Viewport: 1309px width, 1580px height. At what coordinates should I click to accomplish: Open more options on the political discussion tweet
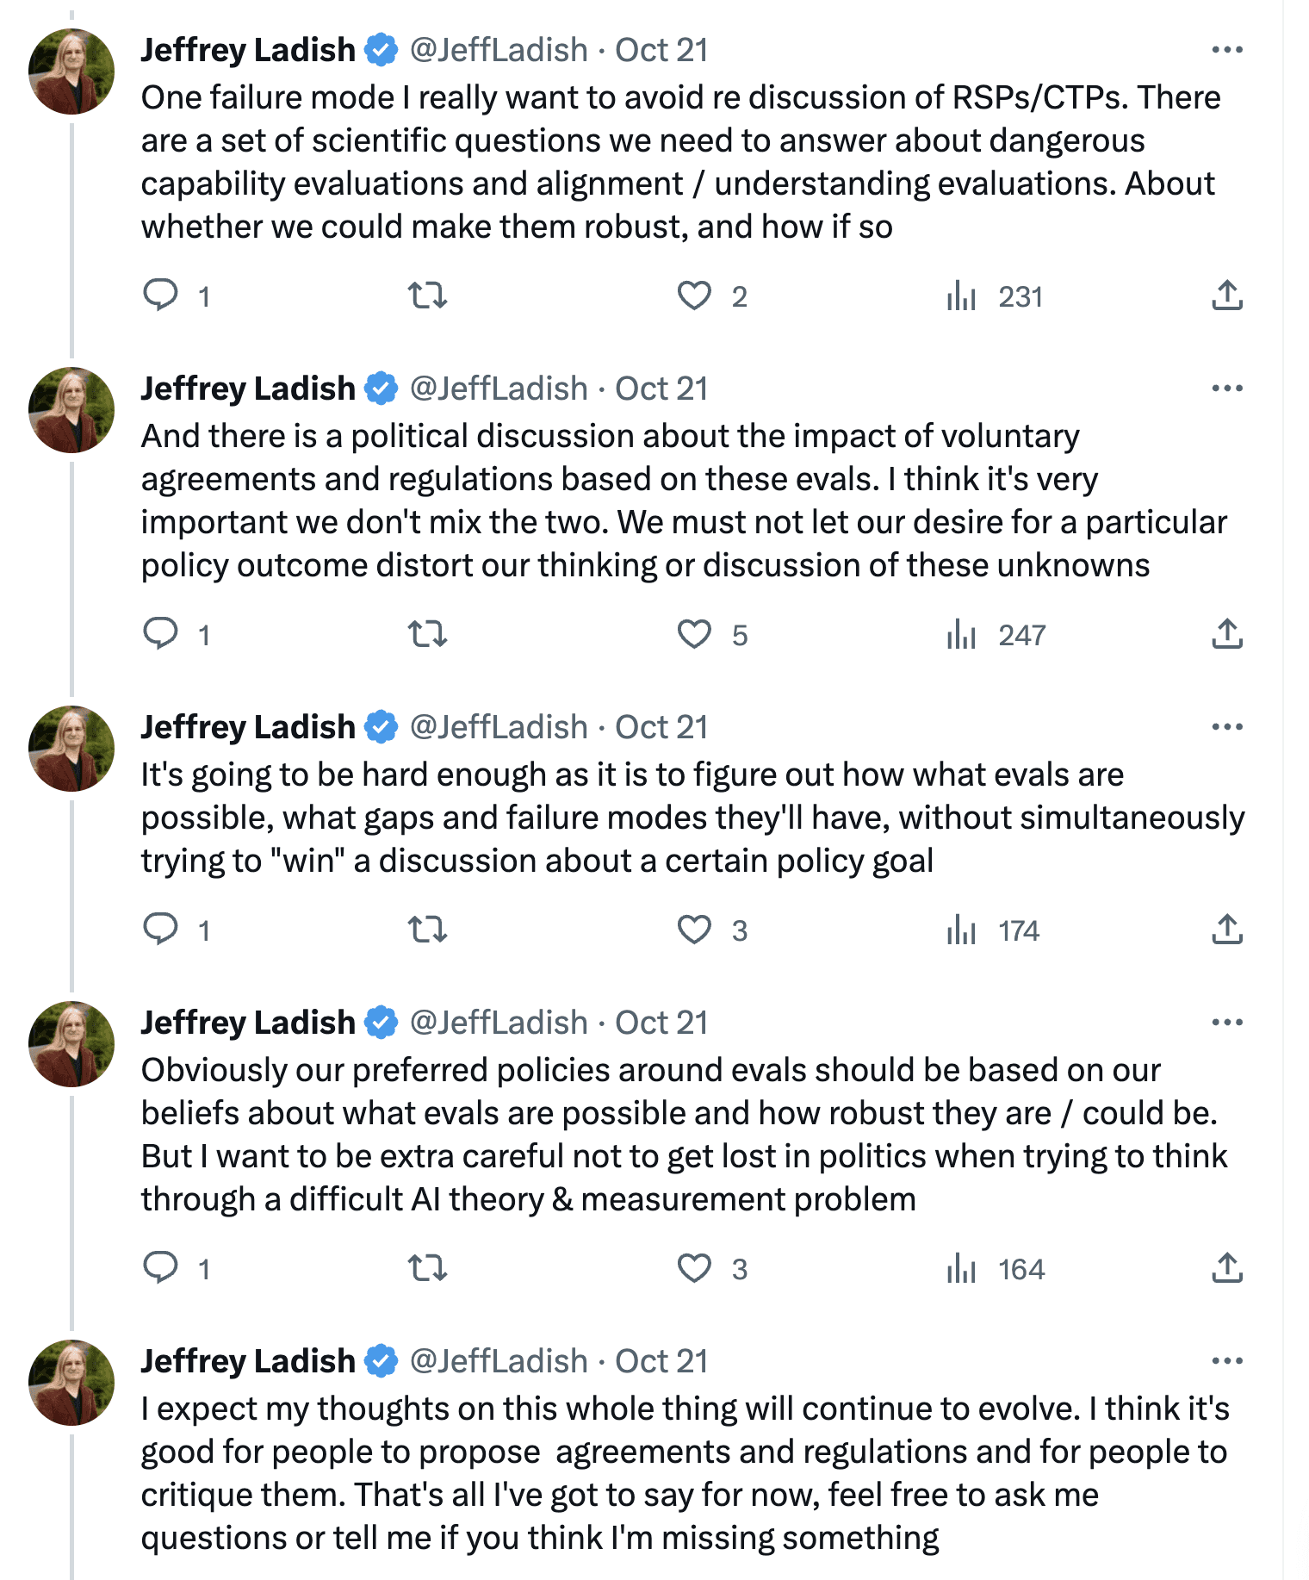point(1227,389)
